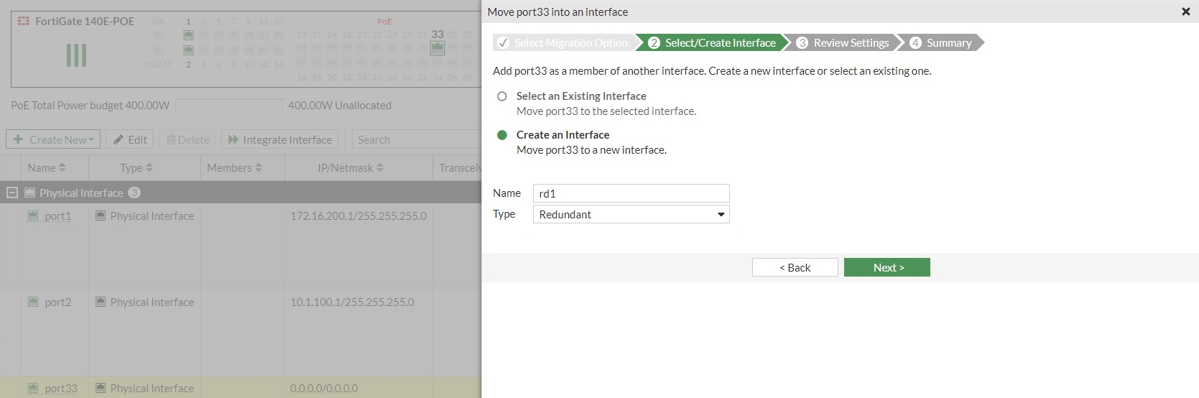
Task: Click faceplate port 1 icon
Action: pos(188,35)
